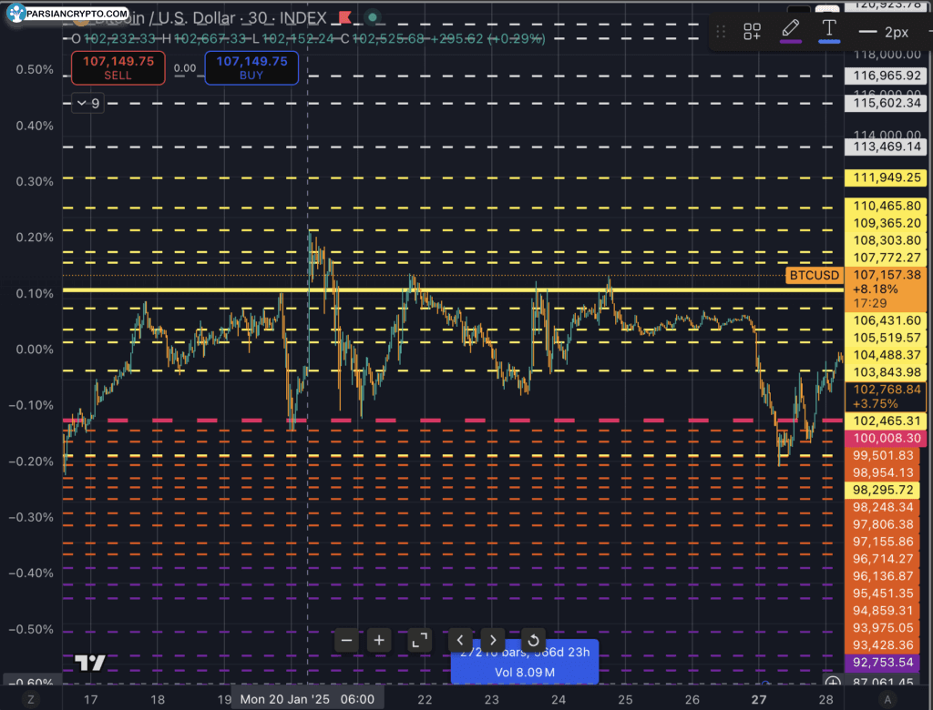Zoom in the chart with plus button
This screenshot has width=933, height=710.
379,641
